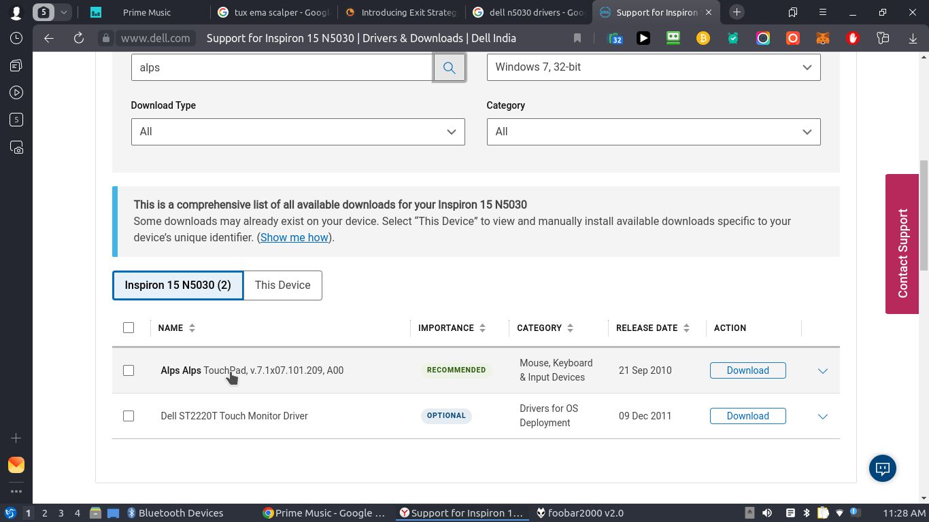Open the Windows 7, 32-bit OS dropdown

(654, 67)
